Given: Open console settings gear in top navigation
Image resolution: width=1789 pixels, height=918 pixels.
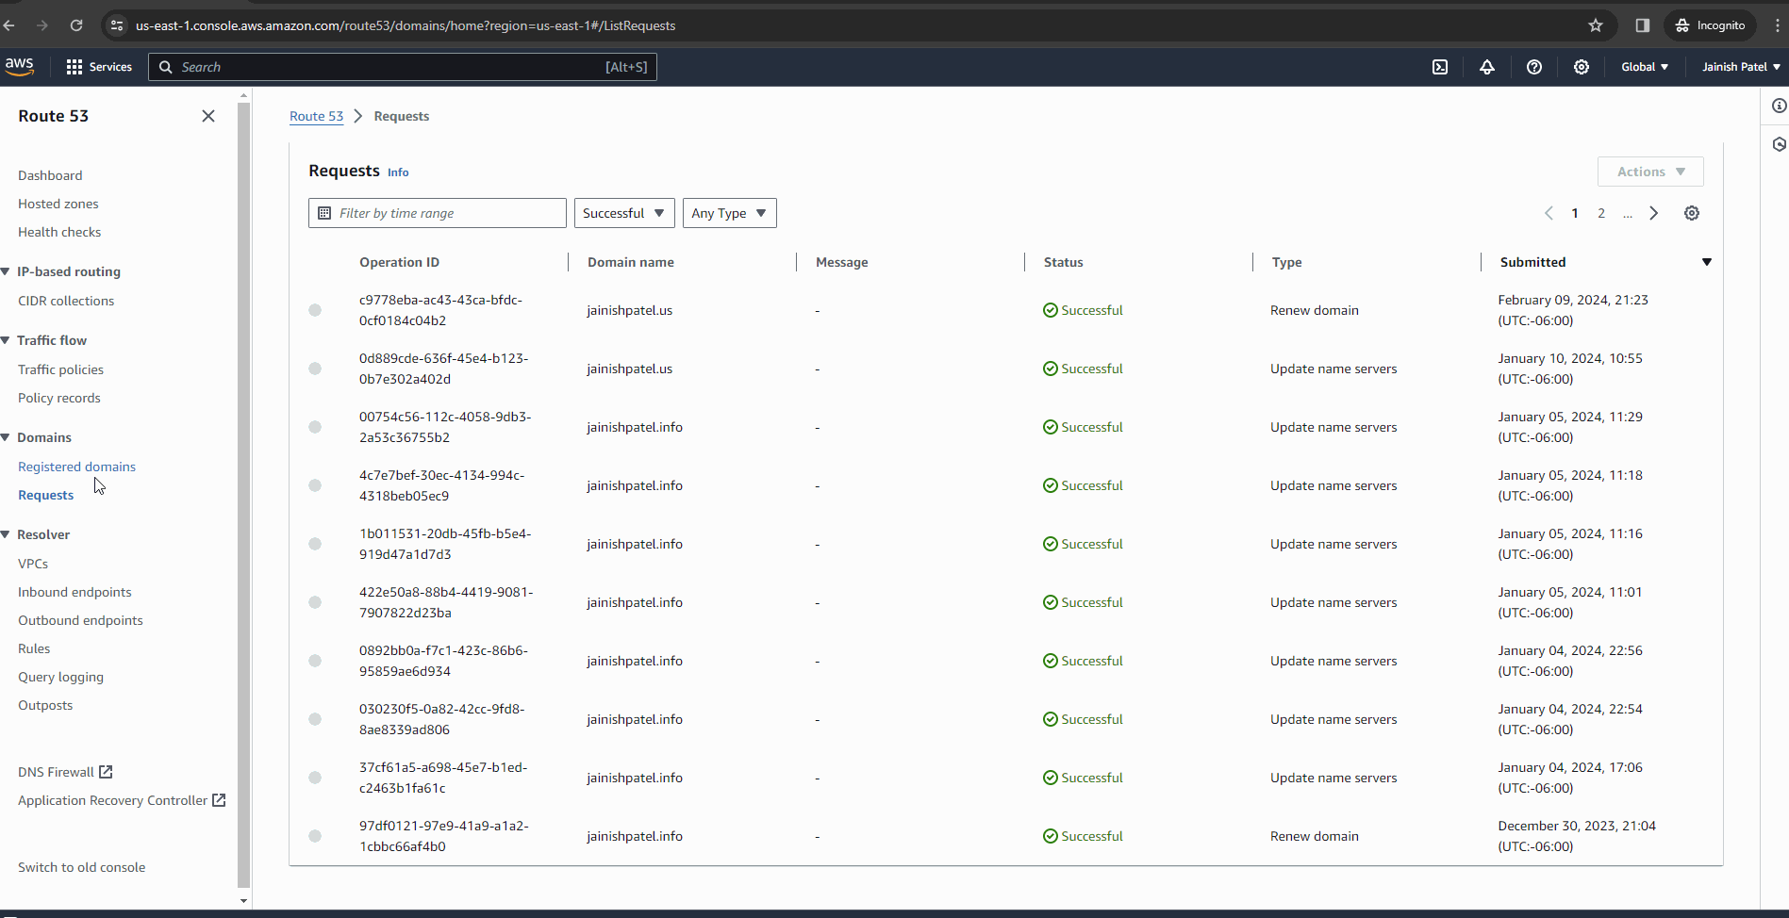Looking at the screenshot, I should 1582,67.
